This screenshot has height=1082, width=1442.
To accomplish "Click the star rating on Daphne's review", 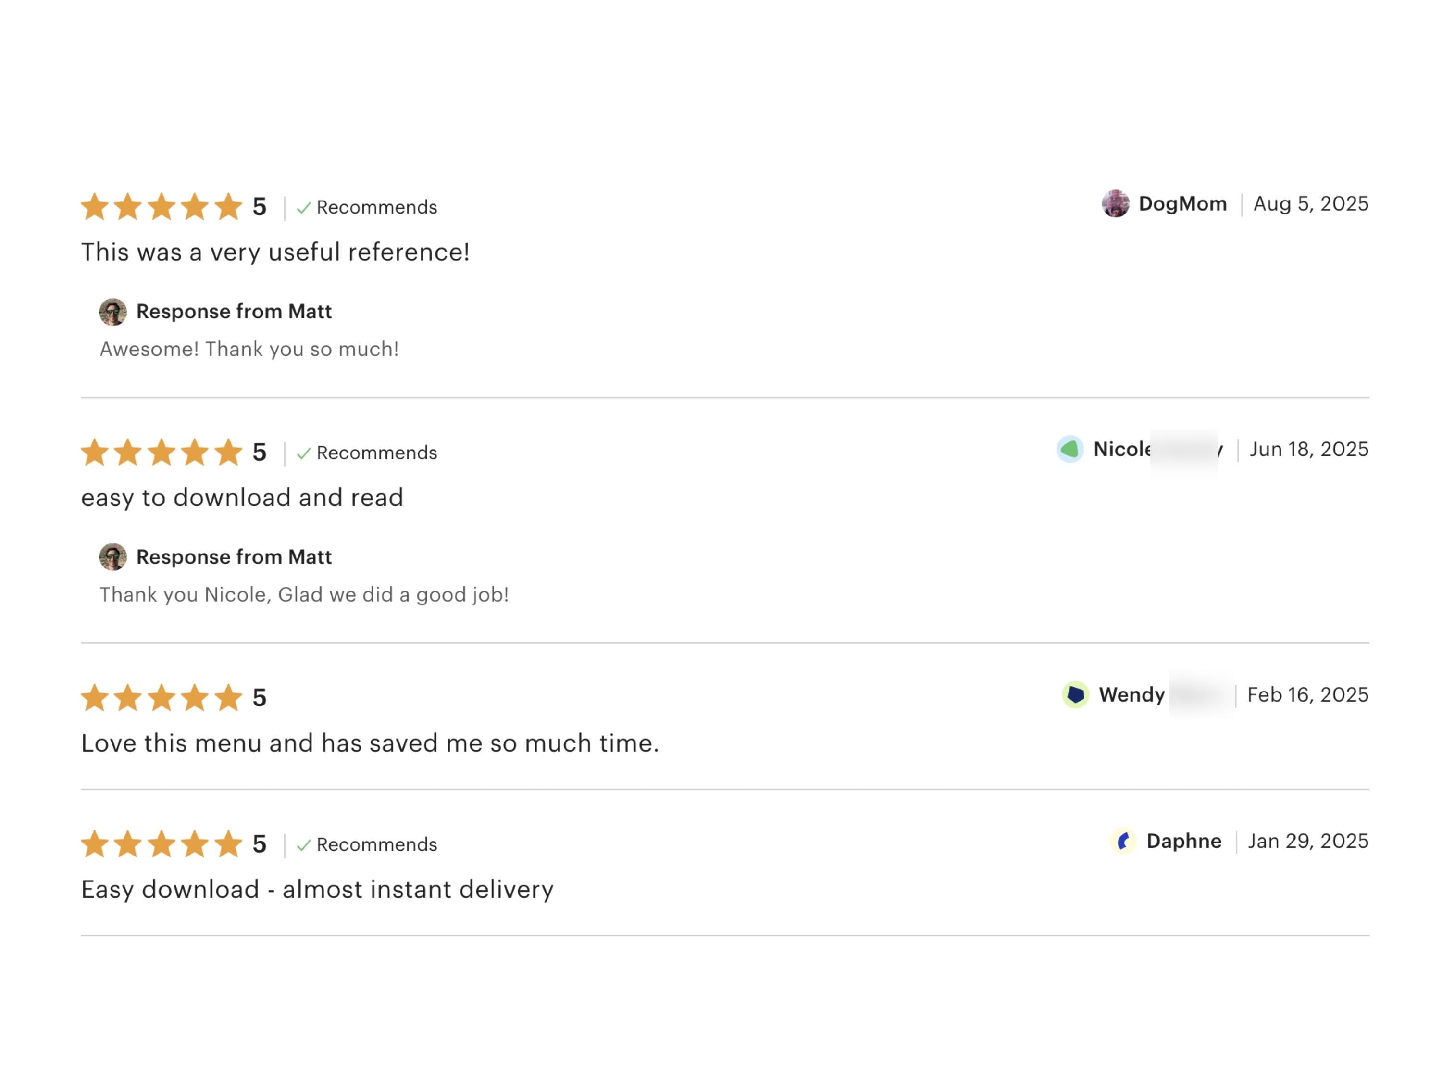I will [161, 844].
